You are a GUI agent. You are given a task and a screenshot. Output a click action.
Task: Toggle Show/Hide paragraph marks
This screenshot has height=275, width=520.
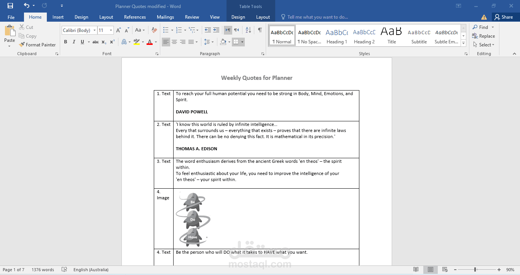tap(260, 30)
